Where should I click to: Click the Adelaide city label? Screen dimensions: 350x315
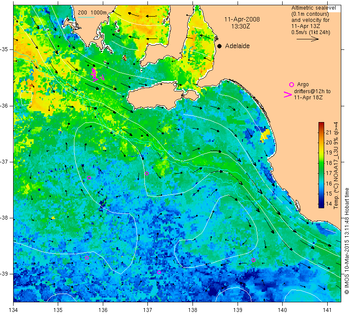237,46
